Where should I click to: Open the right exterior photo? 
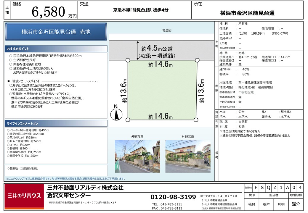pyautogui.click(x=188, y=156)
